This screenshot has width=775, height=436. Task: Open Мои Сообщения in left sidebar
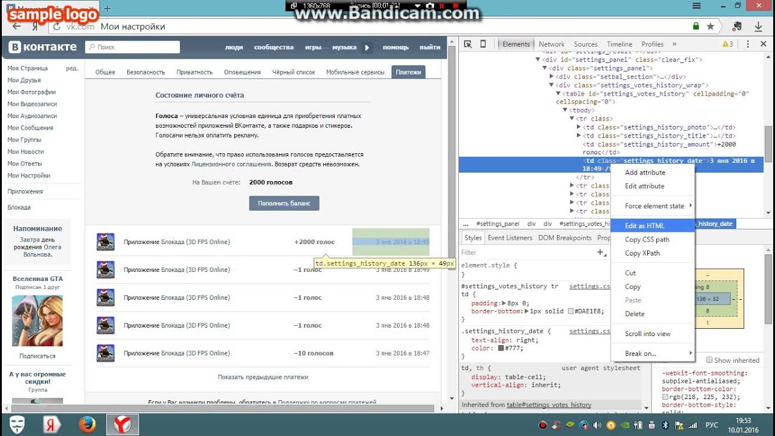click(30, 128)
